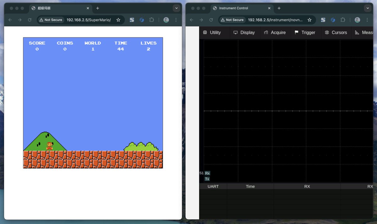The image size is (377, 224).
Task: Expand tab search dropdown in SuperMario window
Action: click(x=176, y=8)
